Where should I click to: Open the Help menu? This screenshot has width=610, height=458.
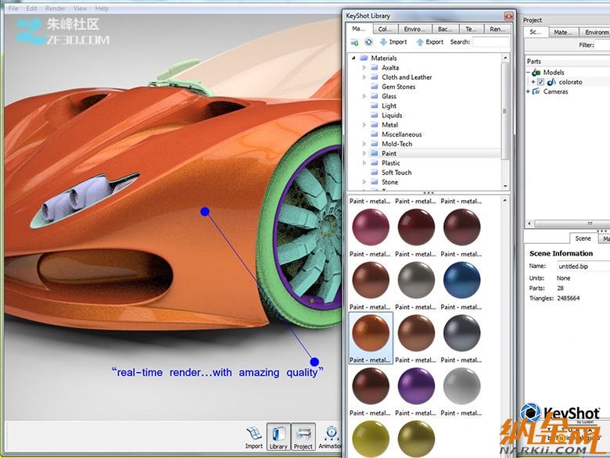102,8
